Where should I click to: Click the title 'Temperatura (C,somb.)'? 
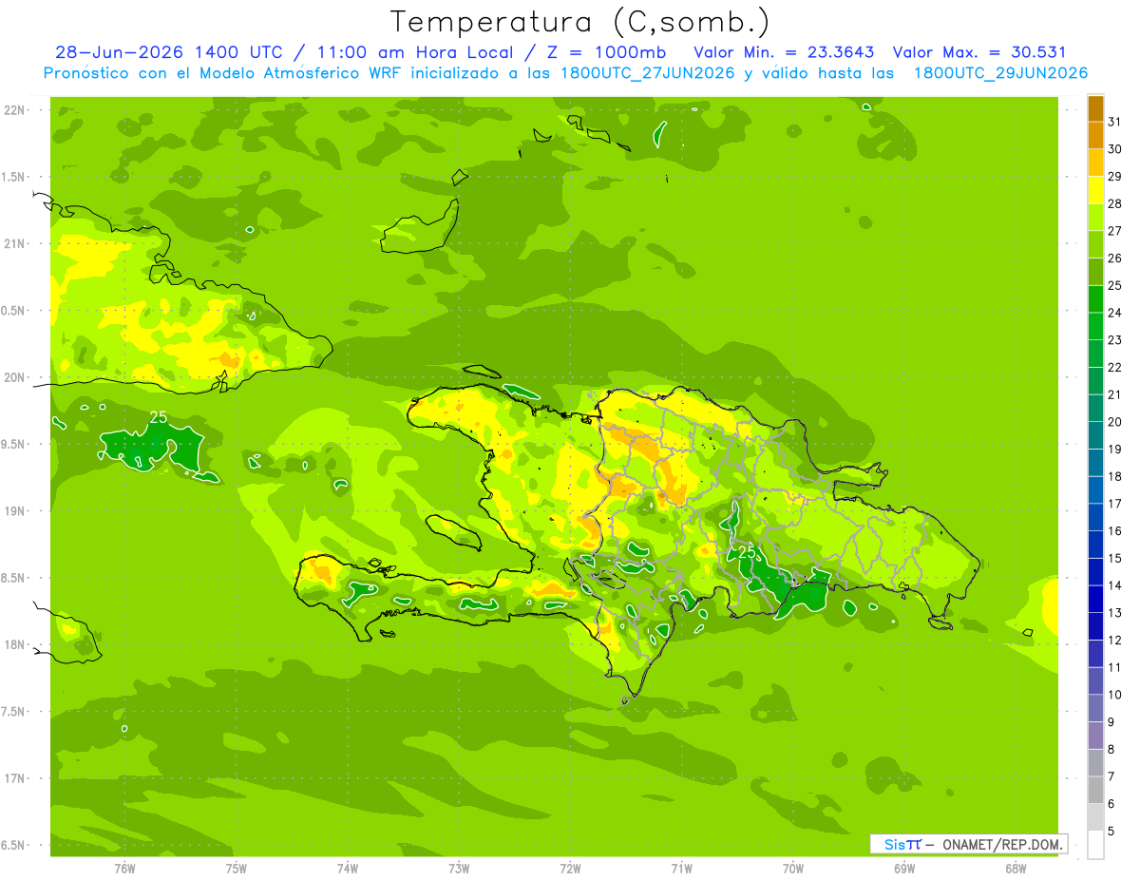click(580, 22)
